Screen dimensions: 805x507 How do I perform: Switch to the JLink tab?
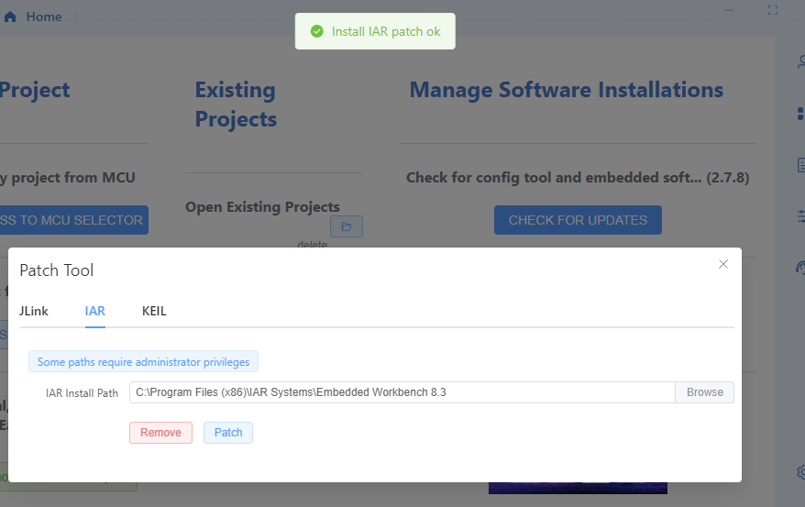34,311
